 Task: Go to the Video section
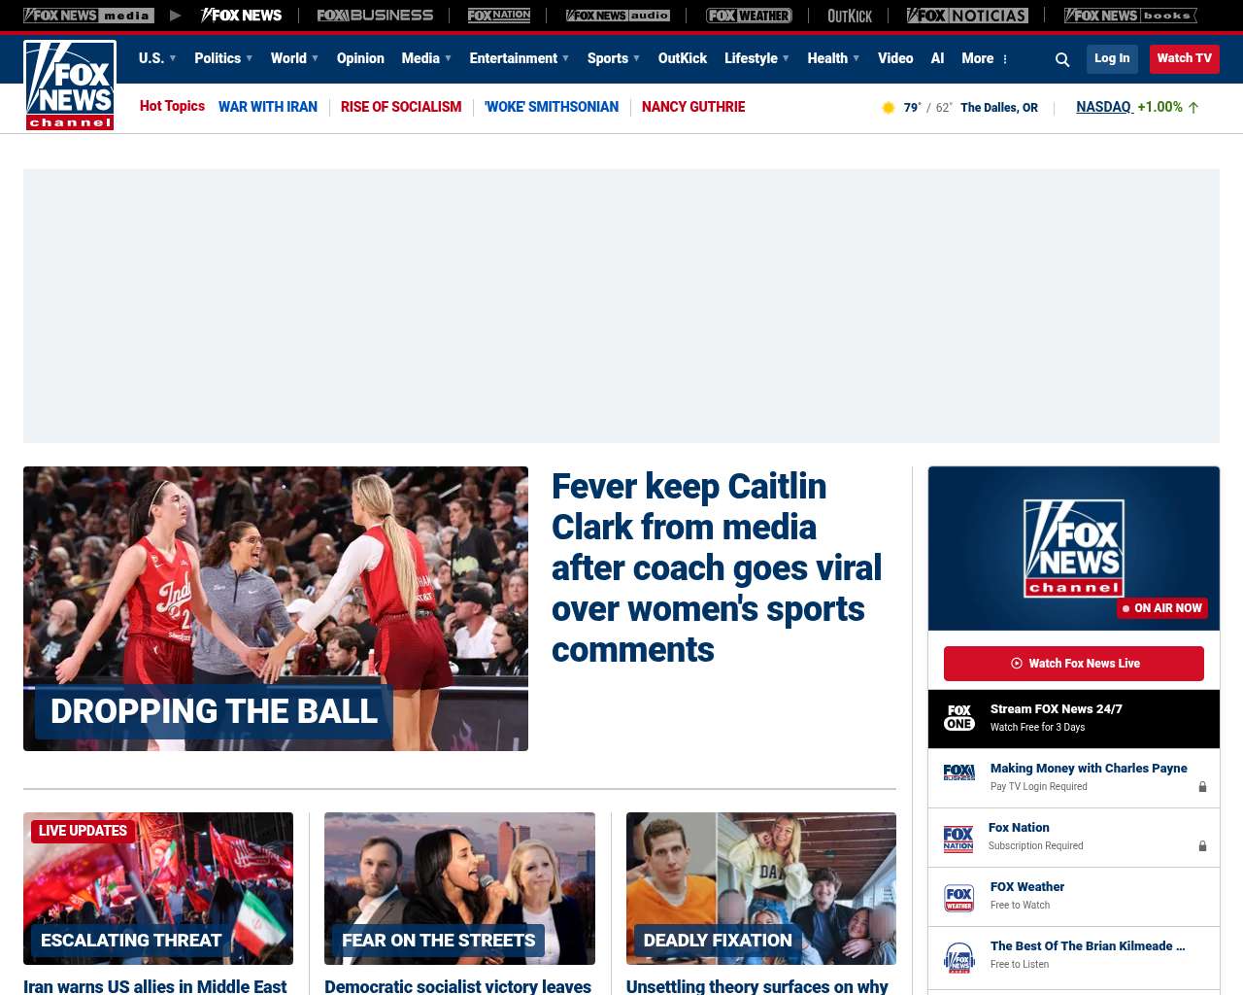(x=895, y=58)
